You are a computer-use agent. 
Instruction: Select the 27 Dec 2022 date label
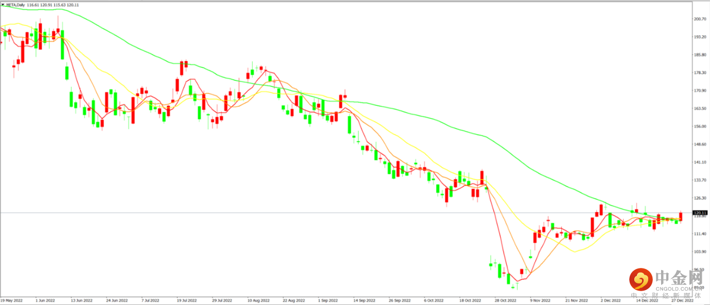click(682, 300)
